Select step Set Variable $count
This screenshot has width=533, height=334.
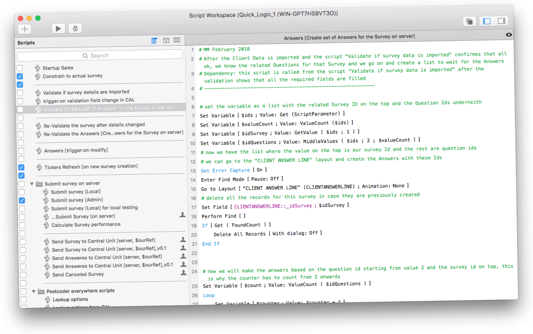pyautogui.click(x=287, y=285)
